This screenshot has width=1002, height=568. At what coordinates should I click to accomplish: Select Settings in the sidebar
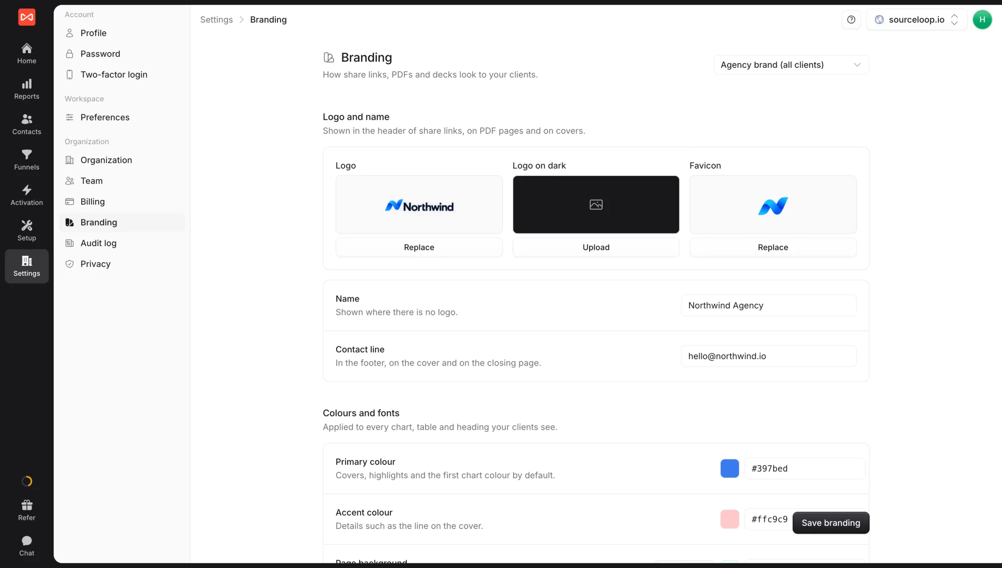[x=27, y=266]
